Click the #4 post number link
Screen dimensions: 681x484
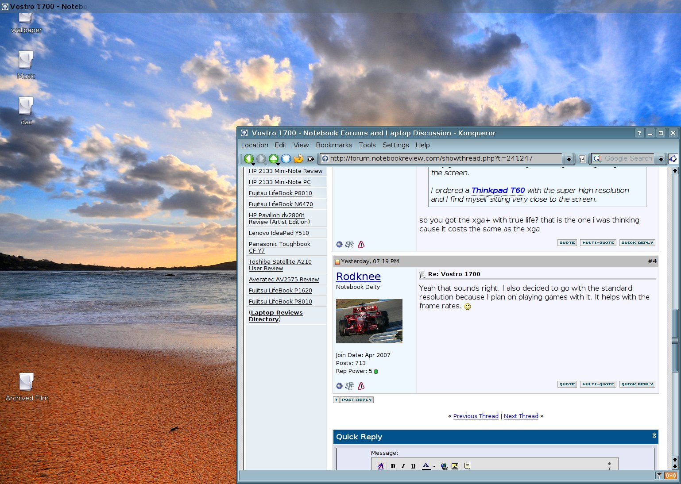coord(652,261)
